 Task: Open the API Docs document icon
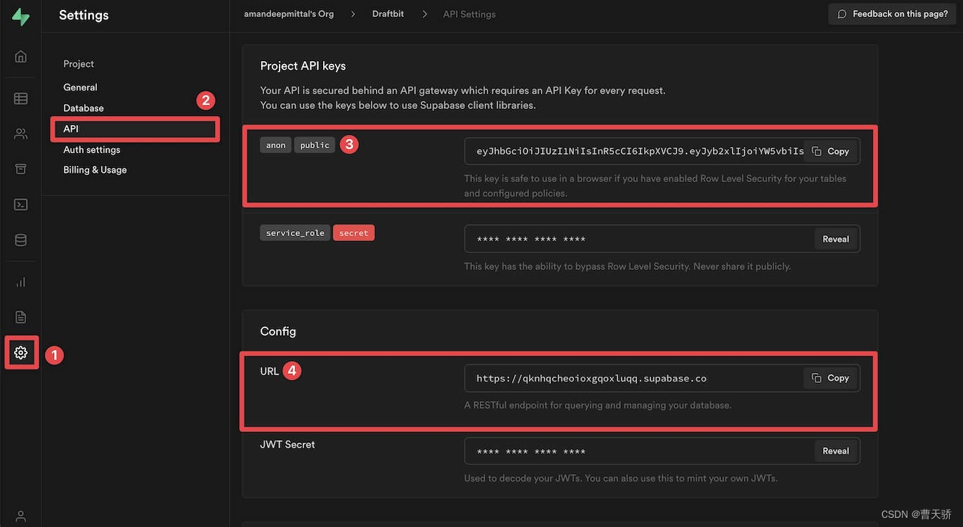(21, 317)
